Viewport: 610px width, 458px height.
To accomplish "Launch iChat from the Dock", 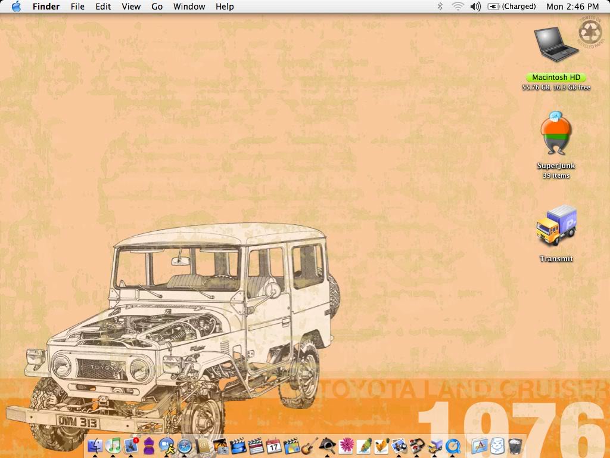I will click(x=167, y=445).
